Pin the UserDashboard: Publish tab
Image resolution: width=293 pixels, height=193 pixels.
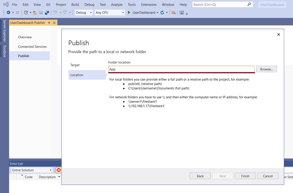pyautogui.click(x=49, y=22)
